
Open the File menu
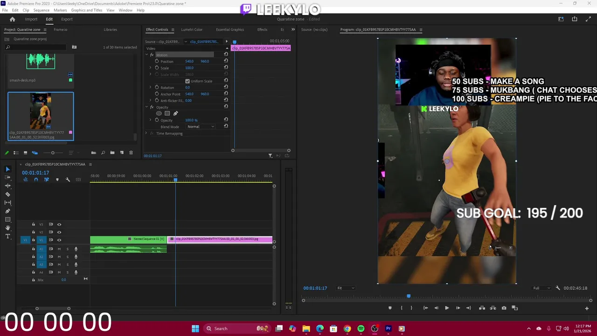coord(5,10)
